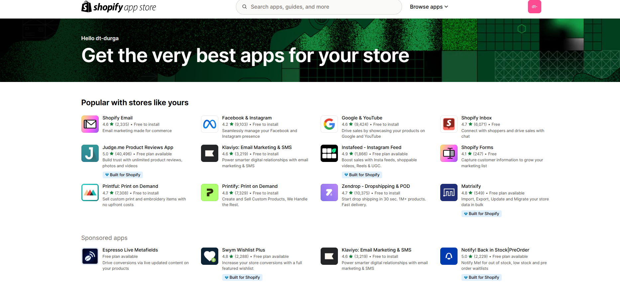This screenshot has width=620, height=297.
Task: Open the dt- account avatar menu
Action: tap(534, 7)
